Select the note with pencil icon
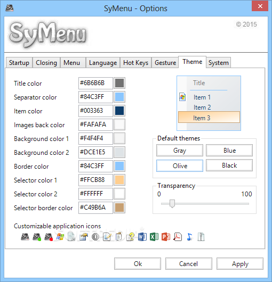This screenshot has height=282, width=272. [107, 237]
